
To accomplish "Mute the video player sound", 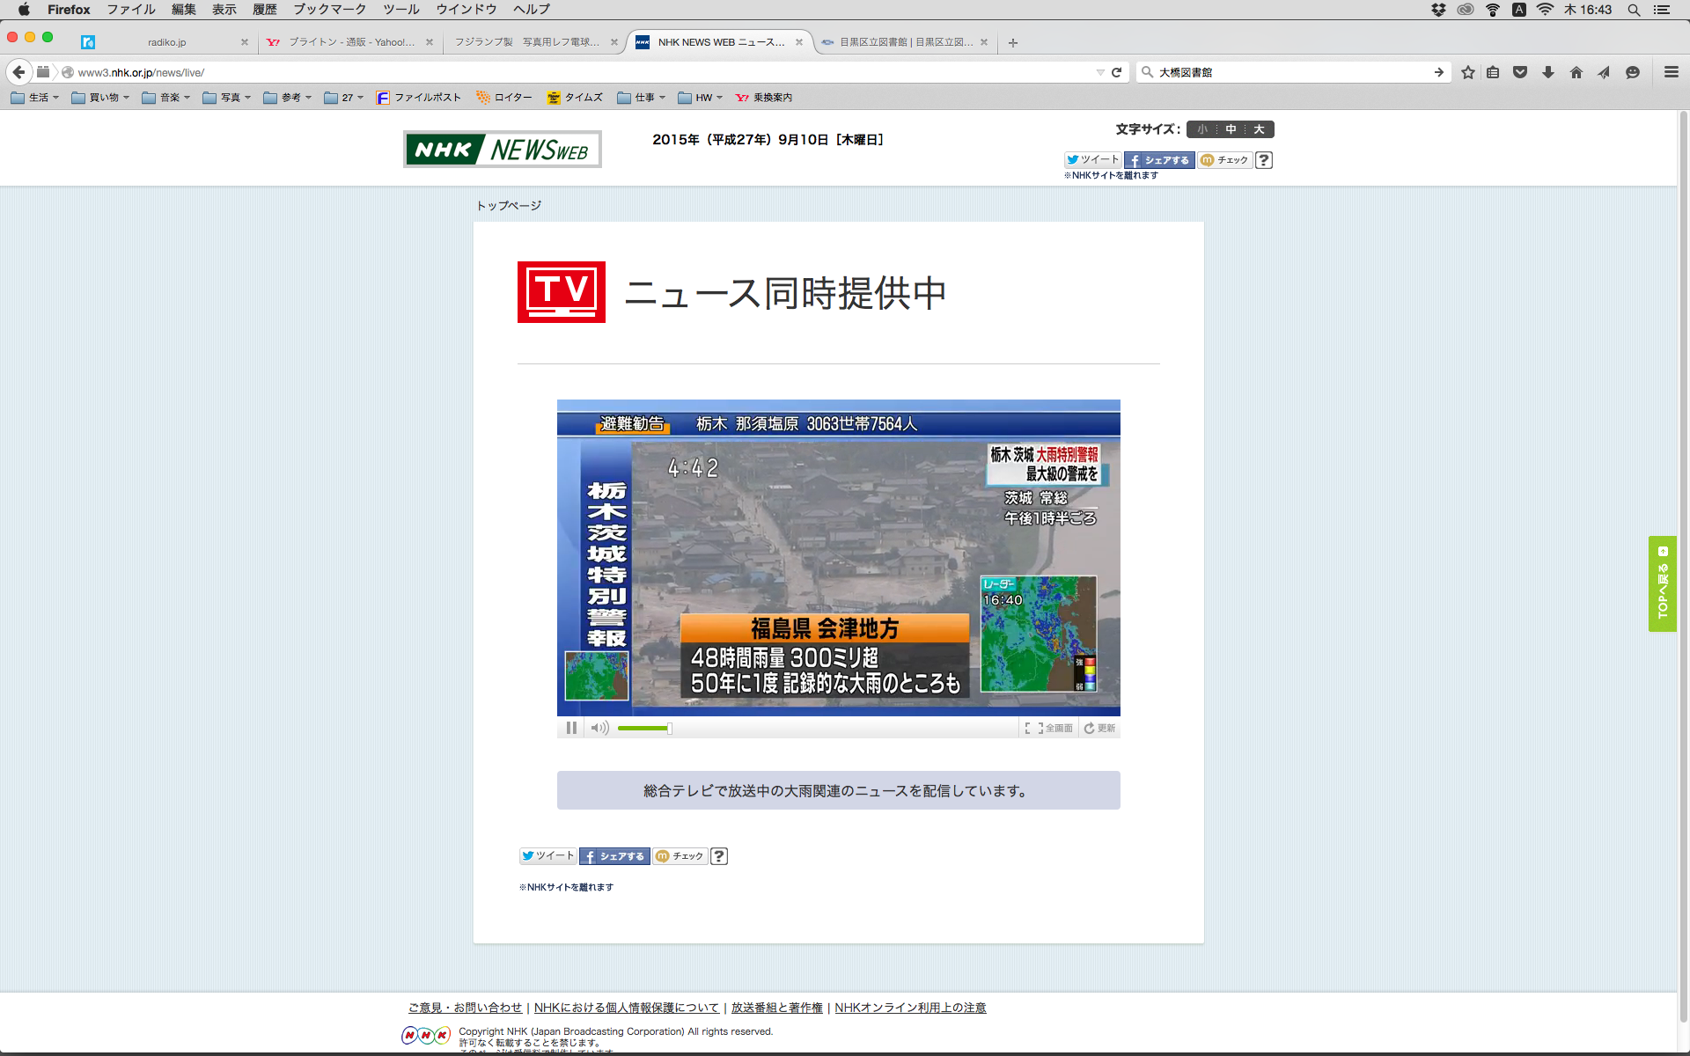I will (599, 728).
